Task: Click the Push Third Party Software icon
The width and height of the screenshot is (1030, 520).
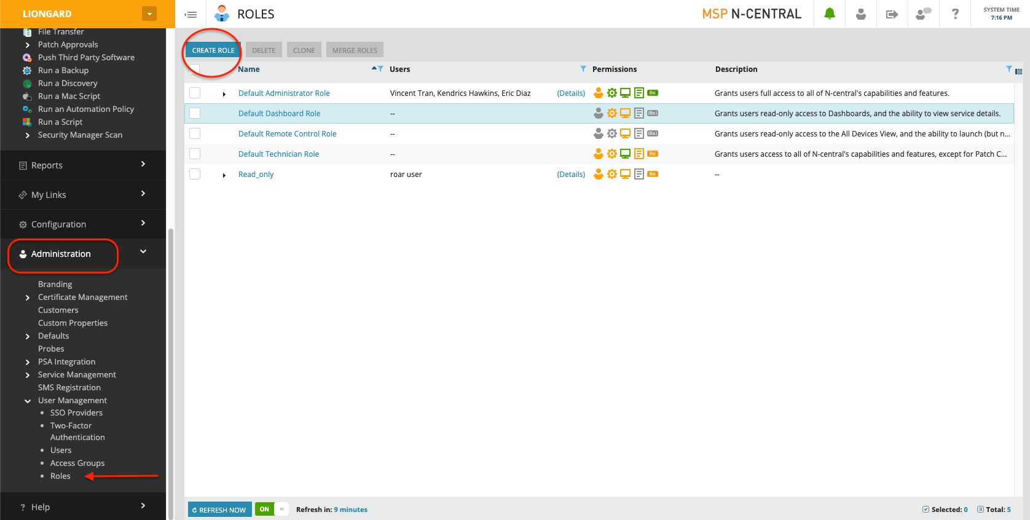Action: [27, 58]
